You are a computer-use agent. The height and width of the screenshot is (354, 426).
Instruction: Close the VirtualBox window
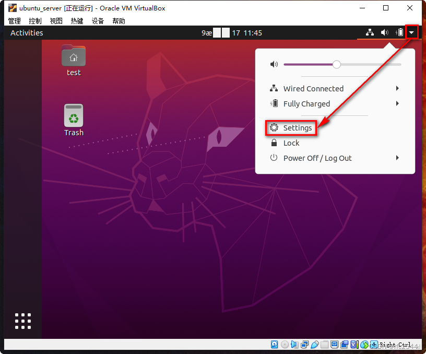click(410, 8)
